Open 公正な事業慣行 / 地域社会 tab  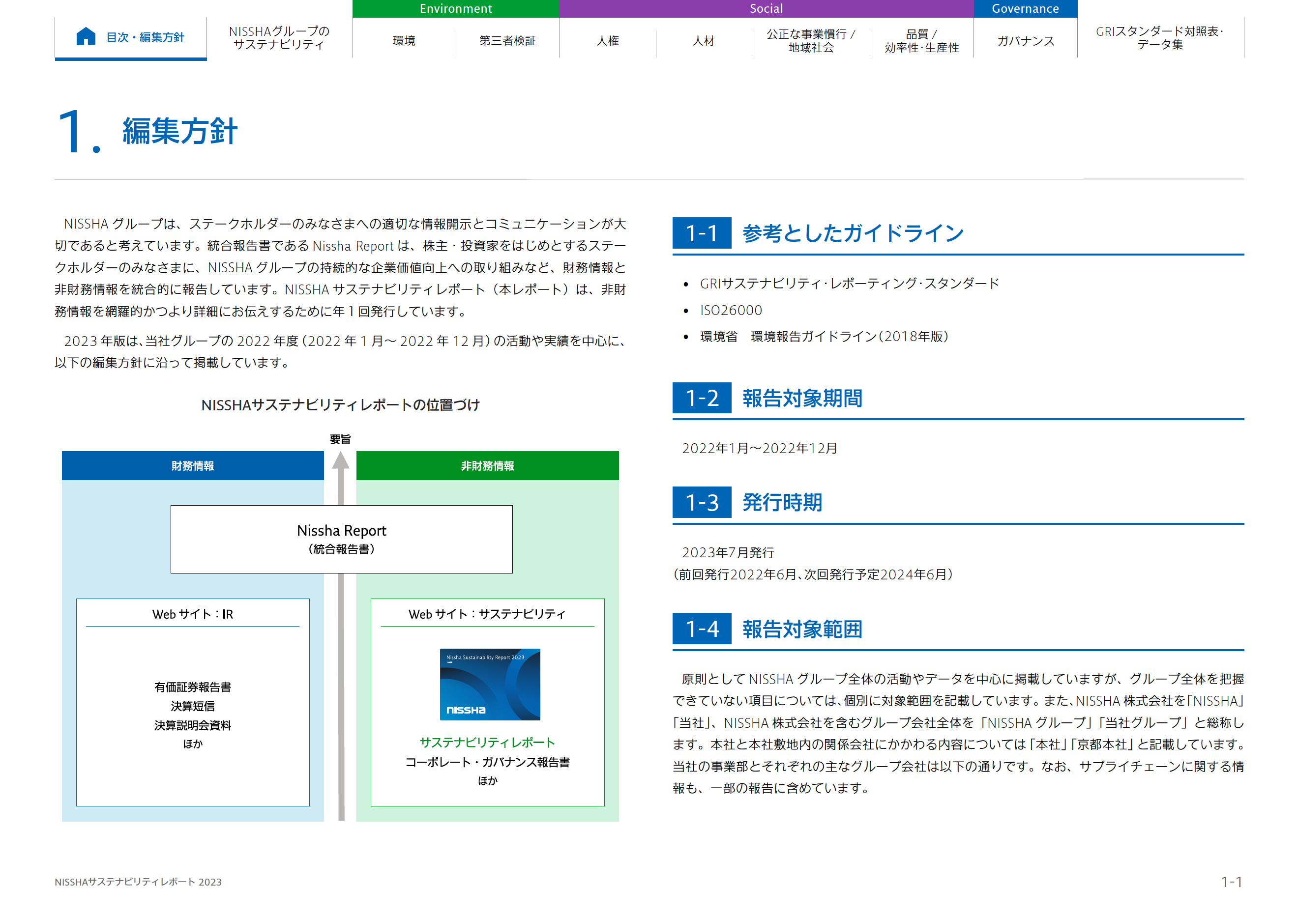coord(811,41)
